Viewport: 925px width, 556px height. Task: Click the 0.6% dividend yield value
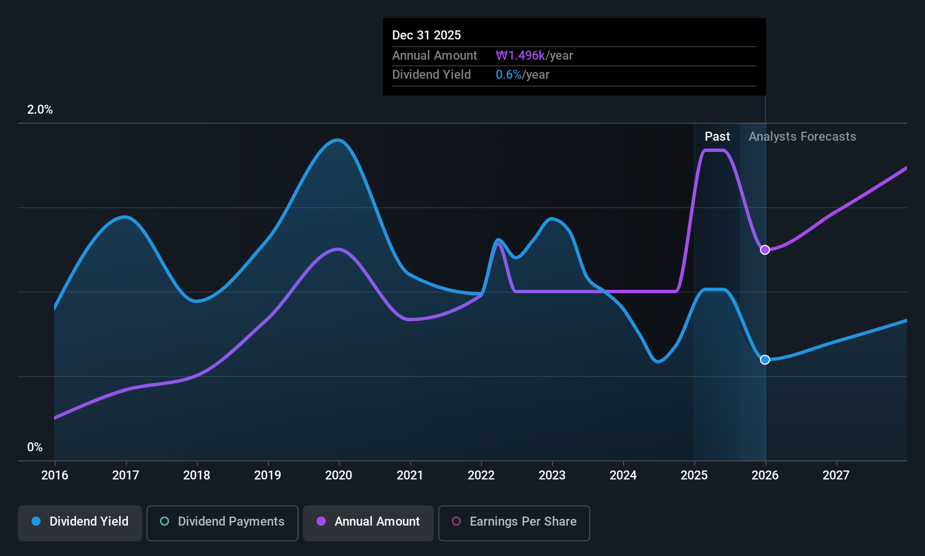[509, 75]
